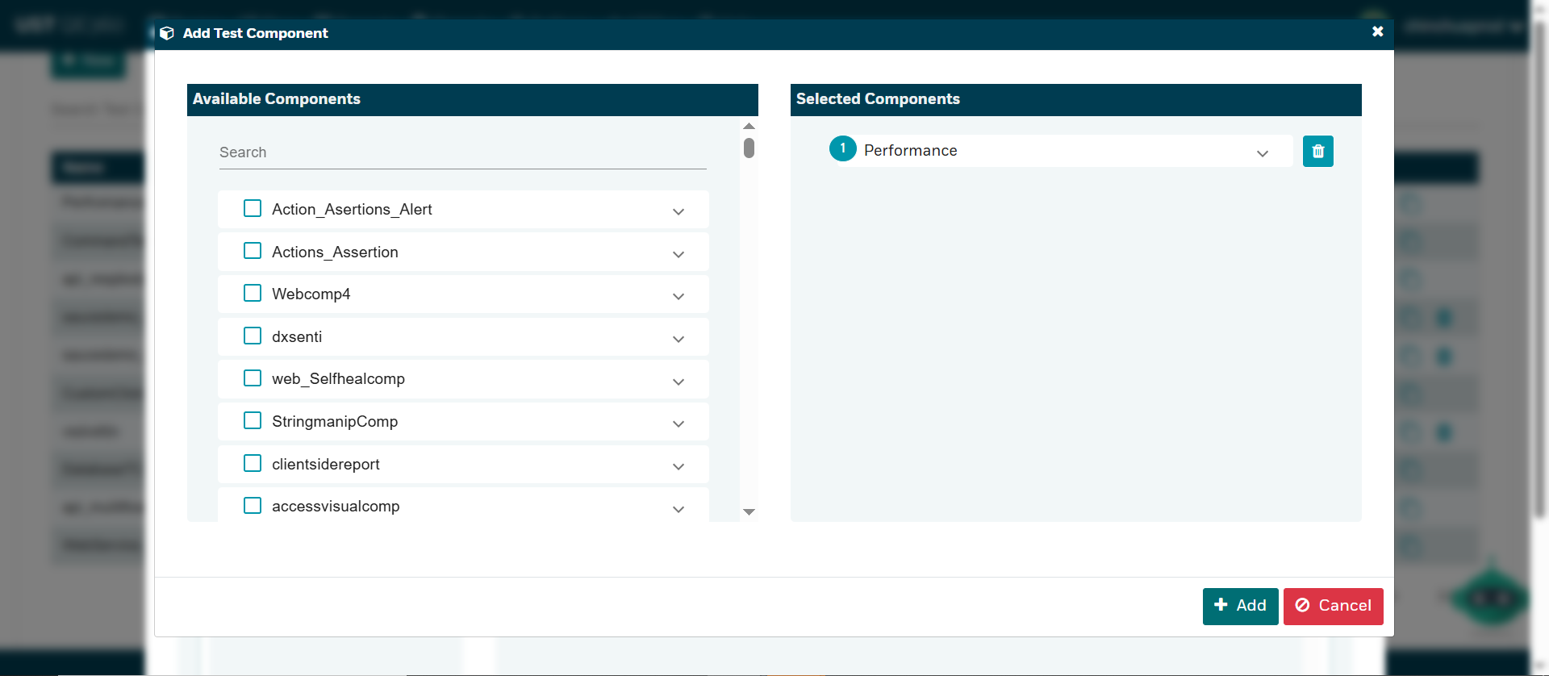The height and width of the screenshot is (676, 1549).
Task: Click the StringmanipComp component name
Action: click(x=335, y=421)
